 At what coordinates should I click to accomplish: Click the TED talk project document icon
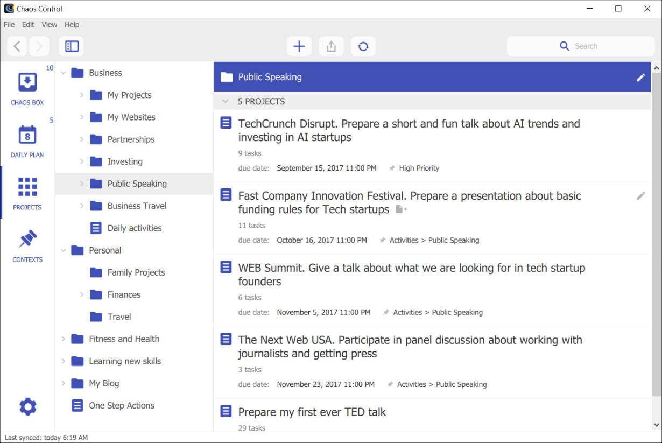[226, 412]
